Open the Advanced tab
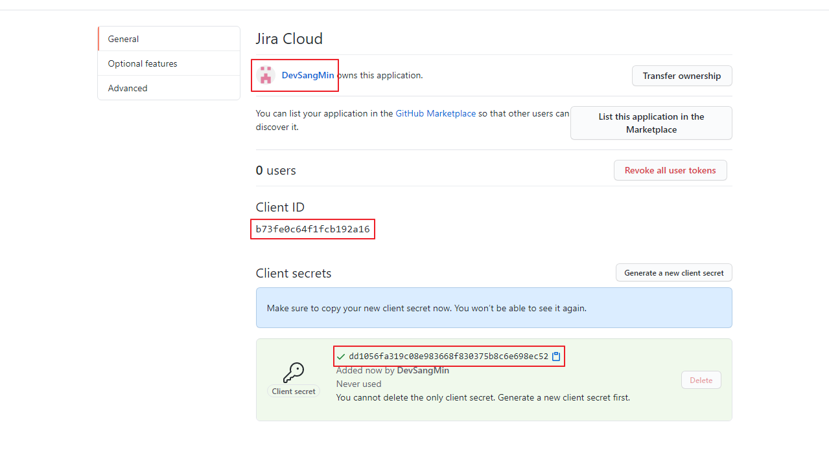 [169, 88]
